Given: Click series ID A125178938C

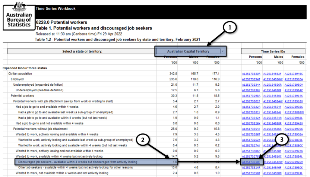Looking at the screenshot, I should (x=294, y=107).
